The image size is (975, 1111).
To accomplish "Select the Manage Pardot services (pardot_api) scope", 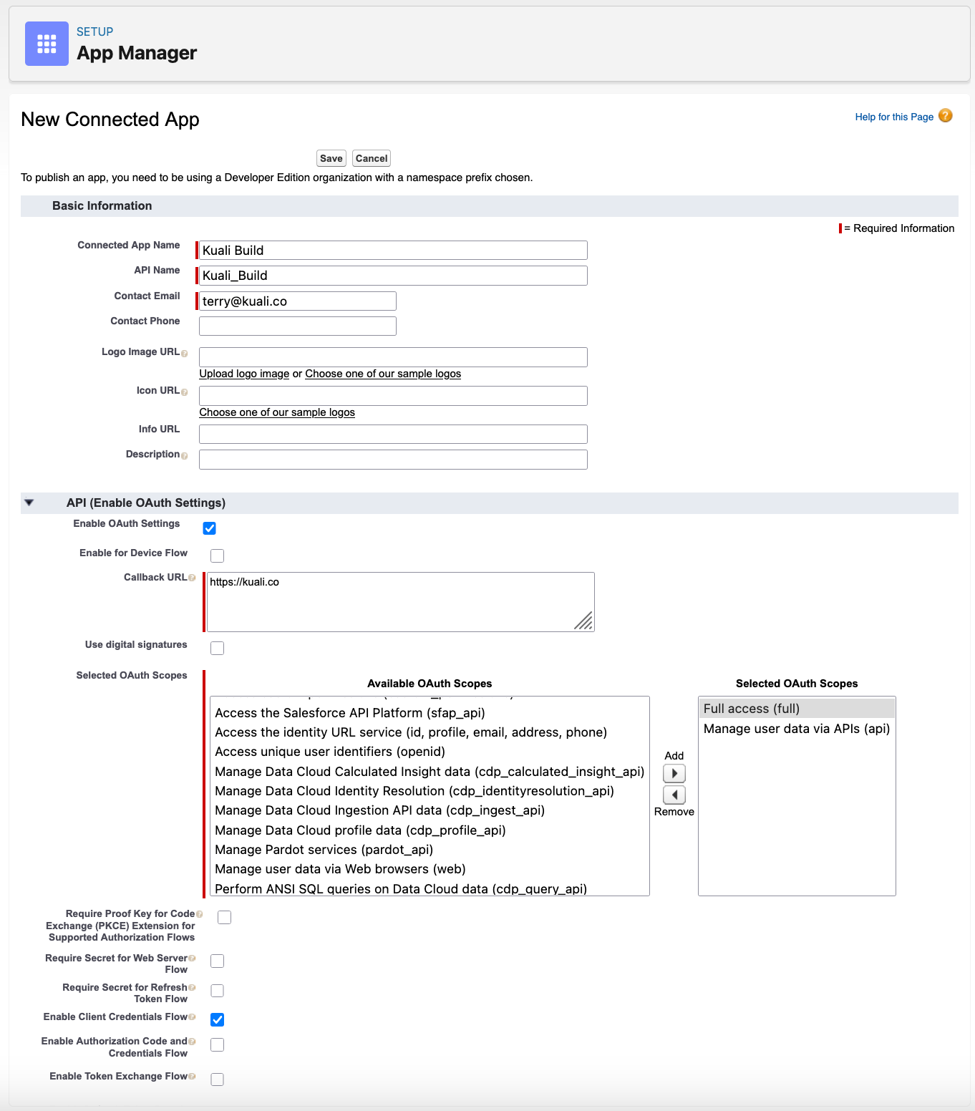I will [323, 849].
